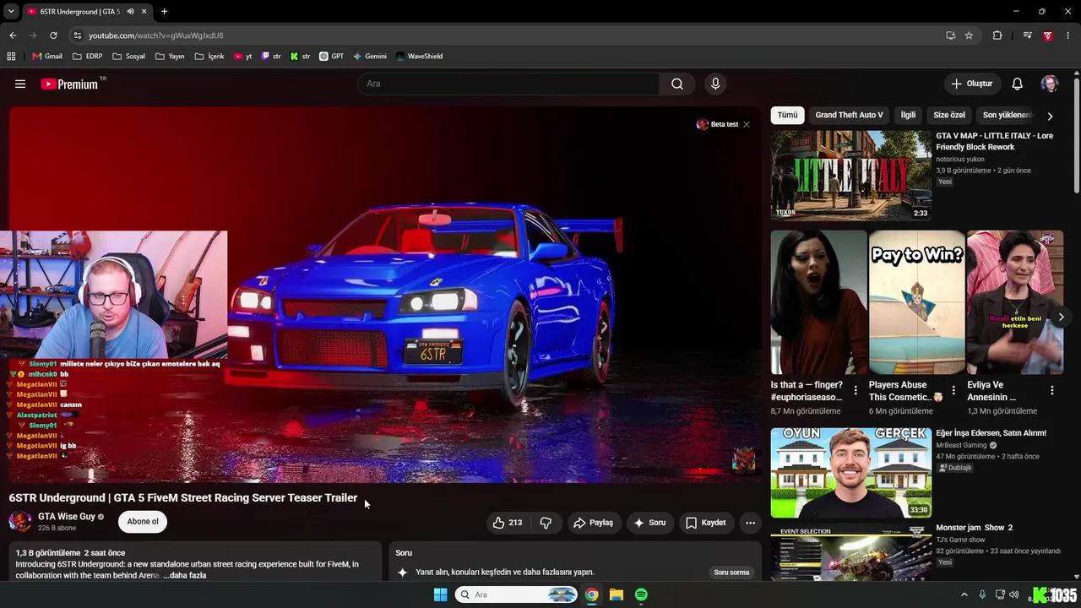Open the Gemini bookmark

click(x=370, y=57)
